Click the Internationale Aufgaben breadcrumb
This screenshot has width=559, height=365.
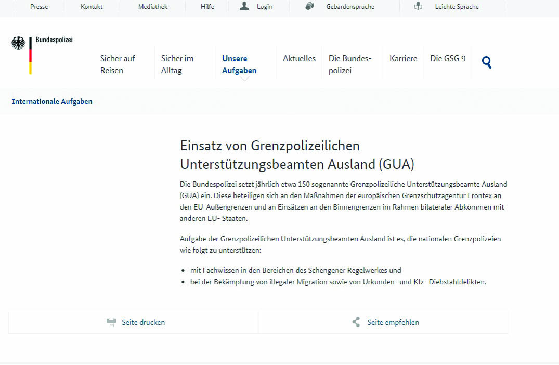pyautogui.click(x=52, y=101)
